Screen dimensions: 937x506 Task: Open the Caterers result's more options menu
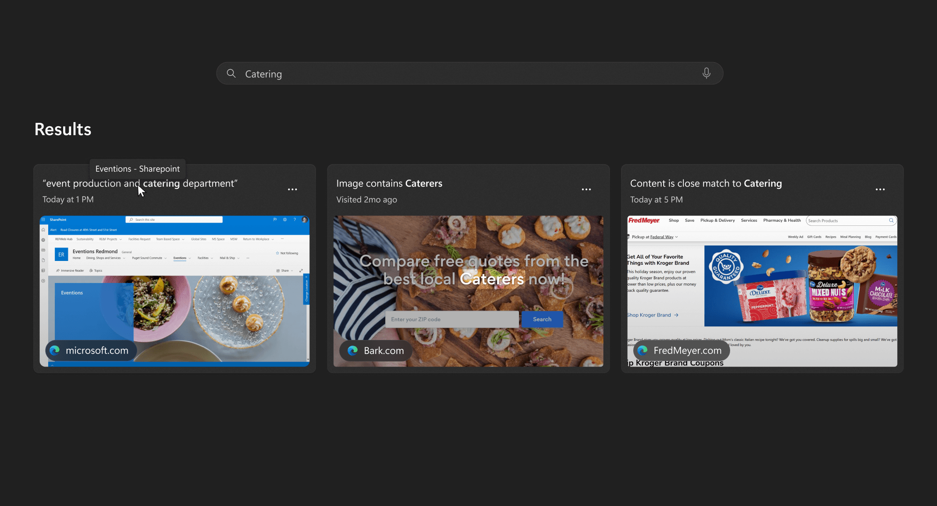coord(586,189)
